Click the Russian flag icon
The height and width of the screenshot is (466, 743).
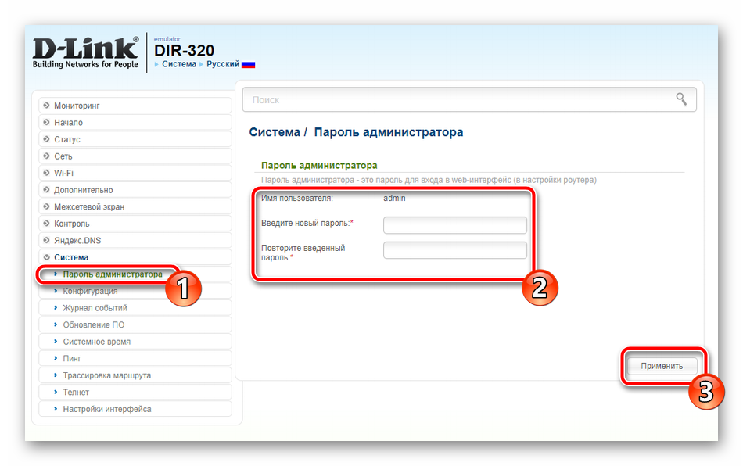coord(248,64)
